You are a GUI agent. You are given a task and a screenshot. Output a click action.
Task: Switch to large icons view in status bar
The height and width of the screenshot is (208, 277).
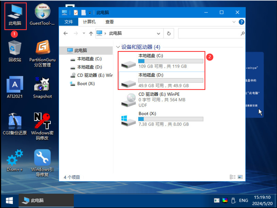pyautogui.click(x=240, y=177)
